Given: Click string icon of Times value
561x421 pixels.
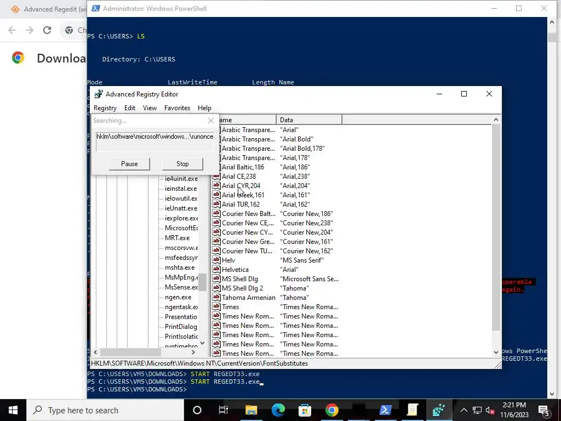Looking at the screenshot, I should 216,306.
